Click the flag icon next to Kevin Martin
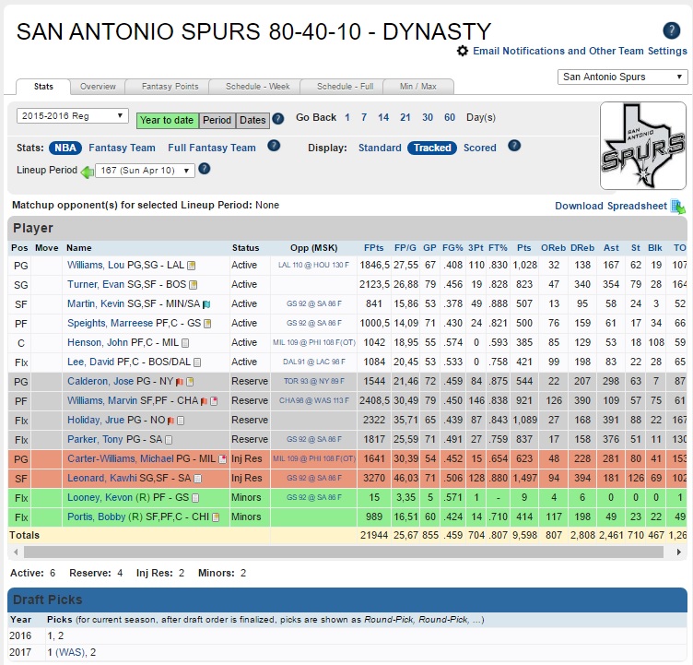 [x=206, y=304]
